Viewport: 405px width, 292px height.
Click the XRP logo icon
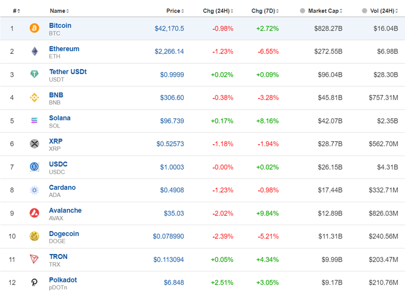point(34,144)
